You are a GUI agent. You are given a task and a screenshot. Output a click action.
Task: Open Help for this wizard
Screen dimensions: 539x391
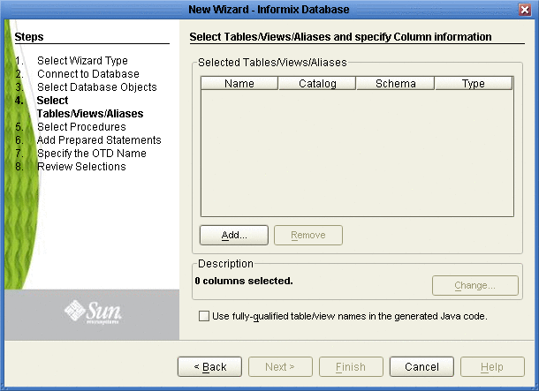492,367
